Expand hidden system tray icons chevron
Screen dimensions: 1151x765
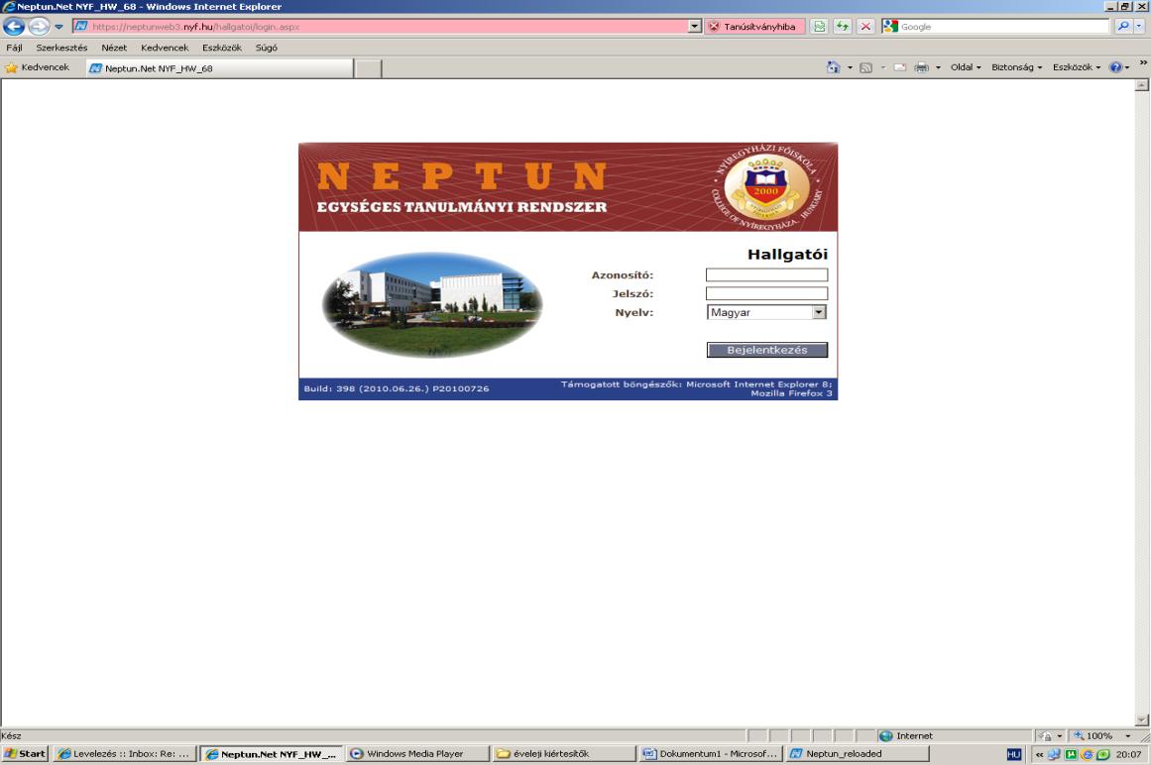(x=1039, y=754)
